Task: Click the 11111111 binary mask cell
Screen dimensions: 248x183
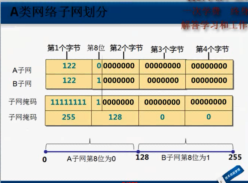Action: (68, 102)
